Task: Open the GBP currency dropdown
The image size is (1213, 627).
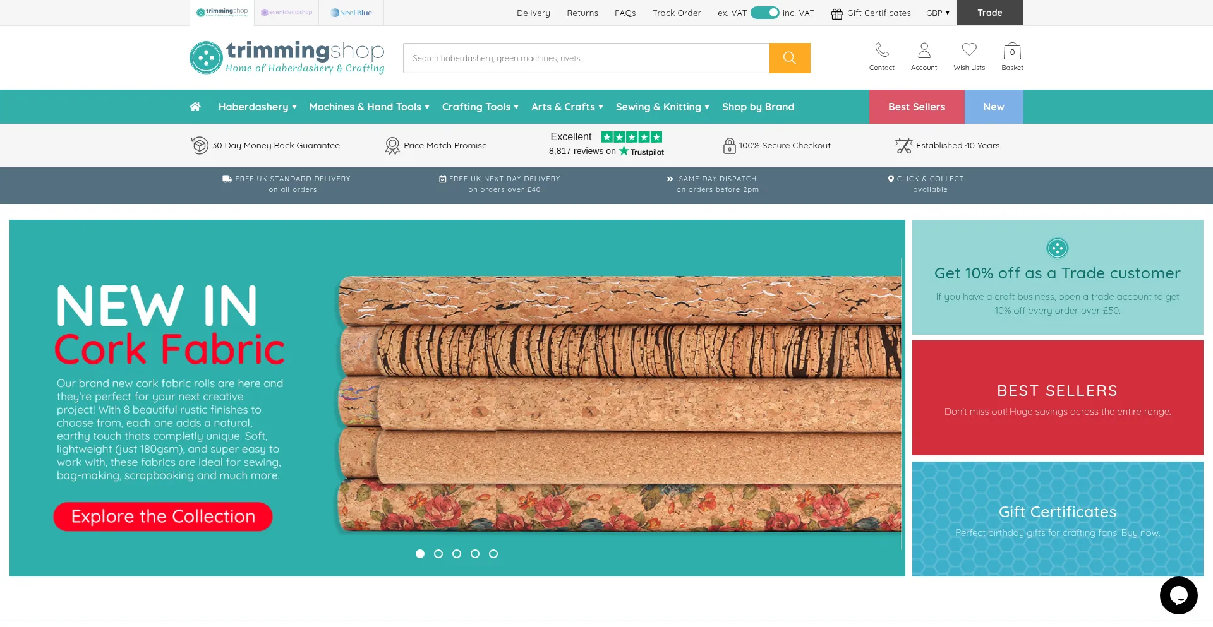Action: coord(938,13)
